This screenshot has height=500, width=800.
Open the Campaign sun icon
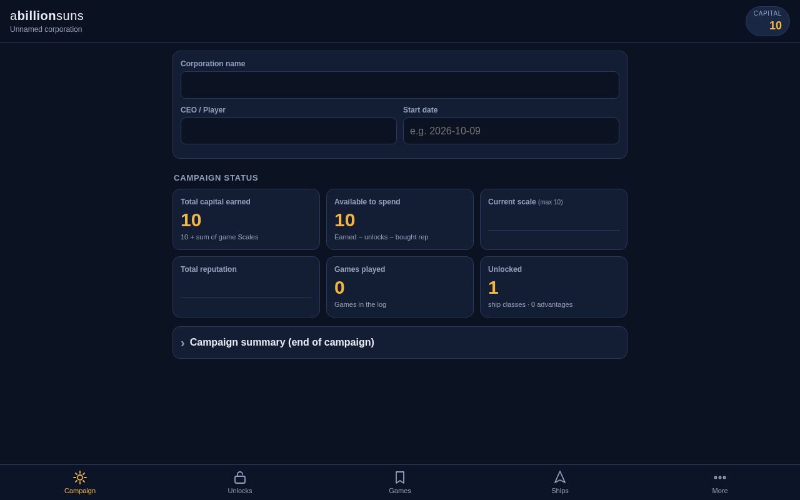tap(80, 477)
